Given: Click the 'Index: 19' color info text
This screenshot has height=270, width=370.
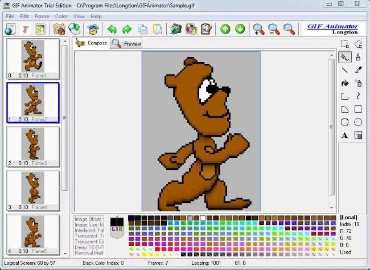Looking at the screenshot, I should click(x=350, y=224).
